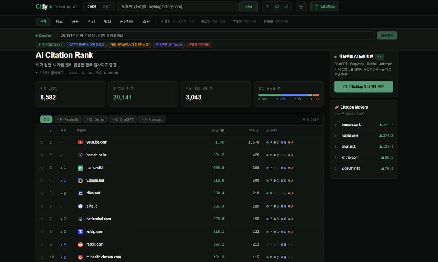
Task: Open favorites star icon in header
Action: coord(301,7)
